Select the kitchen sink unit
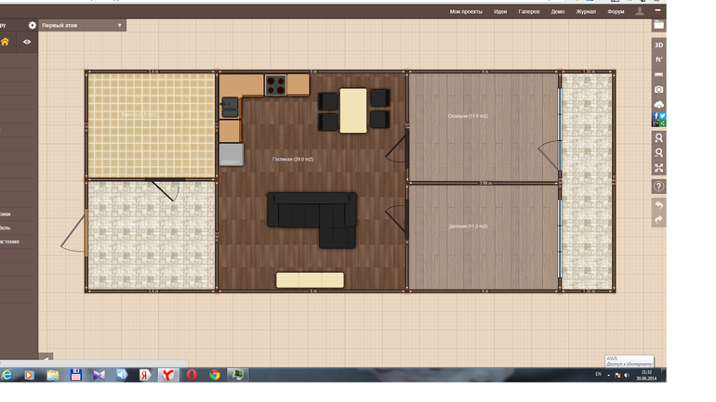Image resolution: width=716 pixels, height=402 pixels. (x=230, y=108)
